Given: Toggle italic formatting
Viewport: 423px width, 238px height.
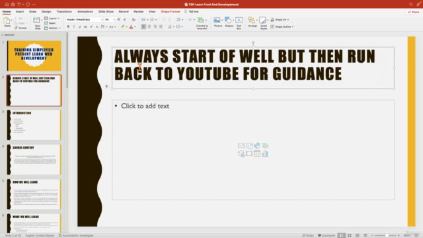Looking at the screenshot, I should pos(74,26).
